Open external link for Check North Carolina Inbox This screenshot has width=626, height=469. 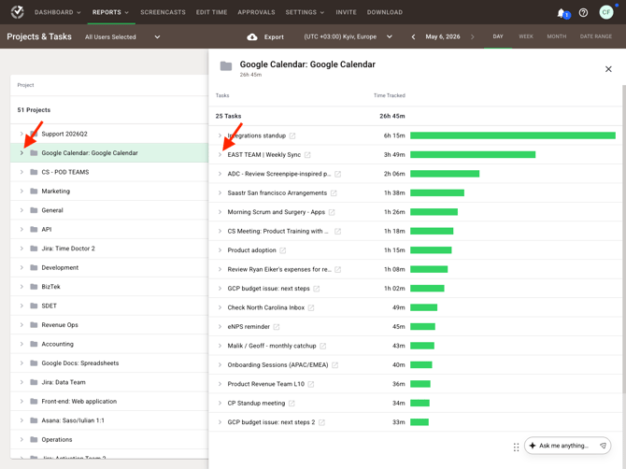click(311, 307)
